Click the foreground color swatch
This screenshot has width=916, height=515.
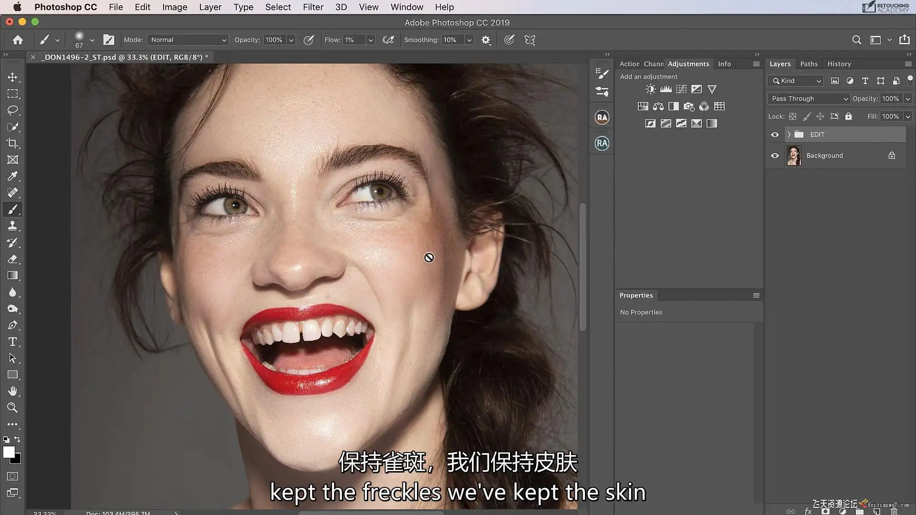coord(9,453)
